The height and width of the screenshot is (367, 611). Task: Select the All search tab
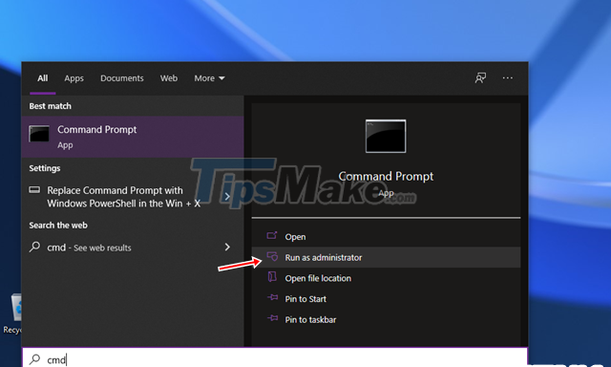tap(42, 78)
